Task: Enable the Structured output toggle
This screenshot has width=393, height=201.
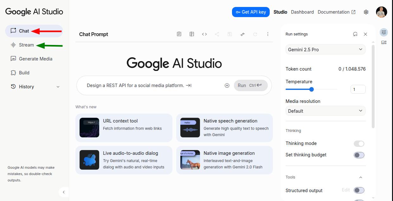Action: tap(359, 190)
